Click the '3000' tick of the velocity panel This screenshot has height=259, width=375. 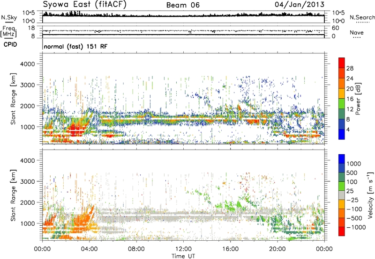(x=27, y=181)
